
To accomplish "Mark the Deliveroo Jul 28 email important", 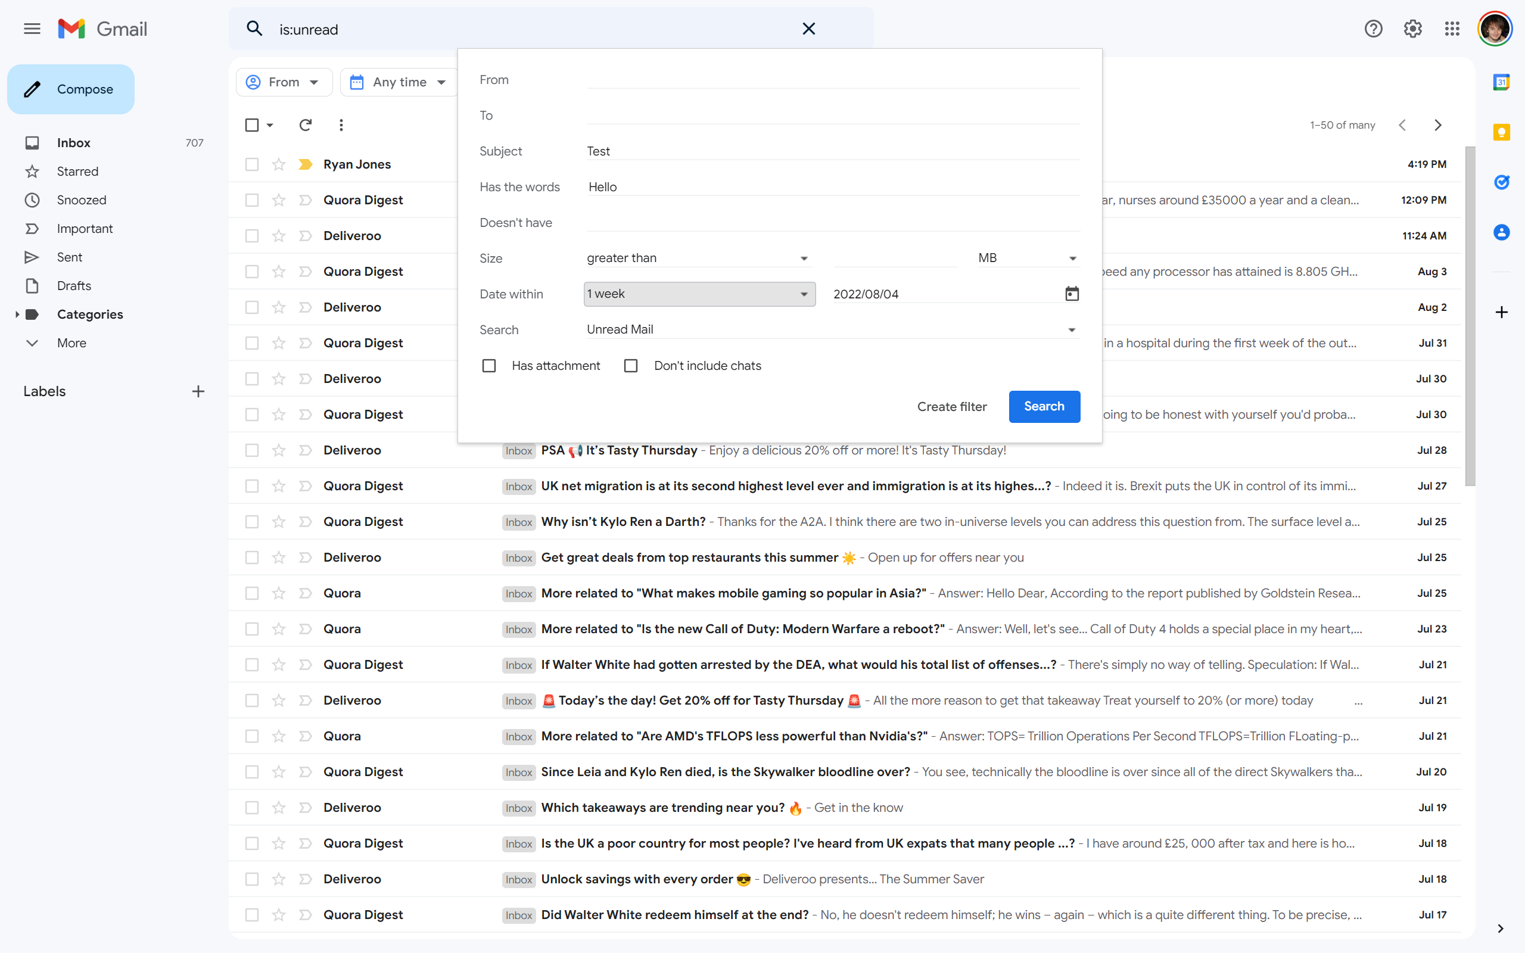I will click(x=306, y=450).
